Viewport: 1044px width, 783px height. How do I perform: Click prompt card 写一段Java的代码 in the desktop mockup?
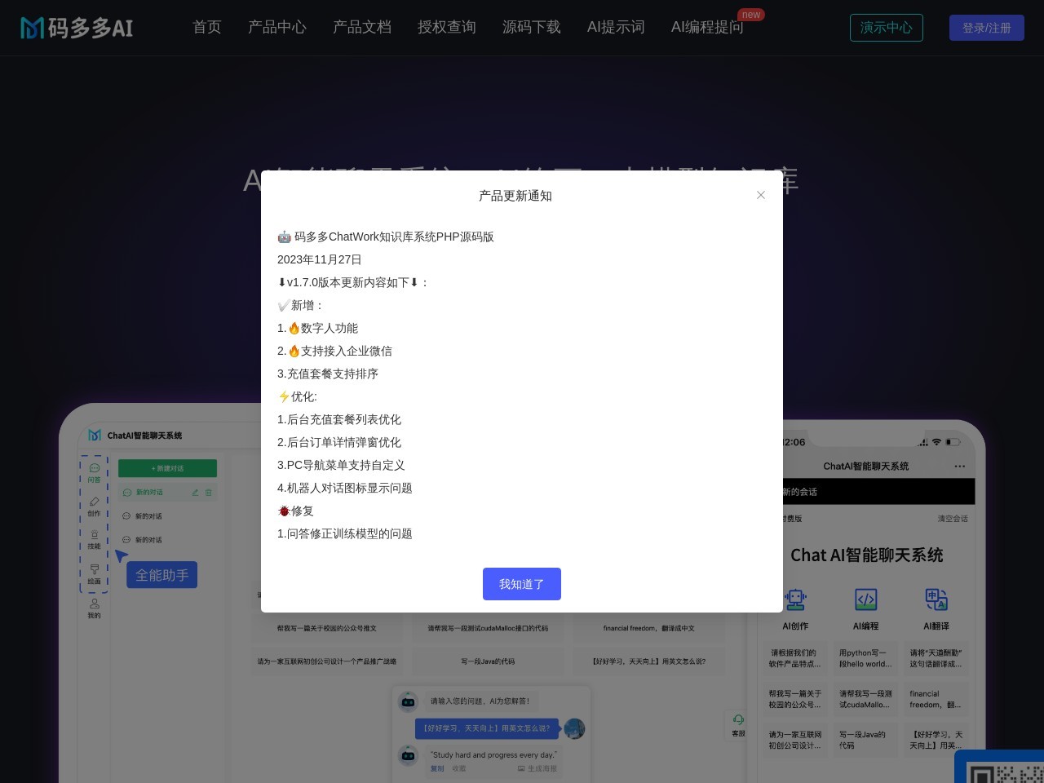click(488, 661)
